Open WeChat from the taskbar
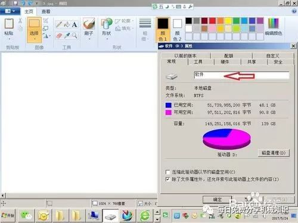The image size is (298, 223). tap(26, 215)
